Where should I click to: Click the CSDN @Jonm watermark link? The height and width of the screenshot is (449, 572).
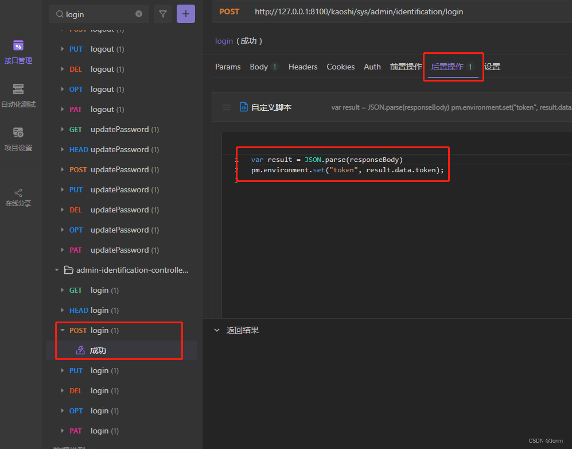pyautogui.click(x=545, y=440)
